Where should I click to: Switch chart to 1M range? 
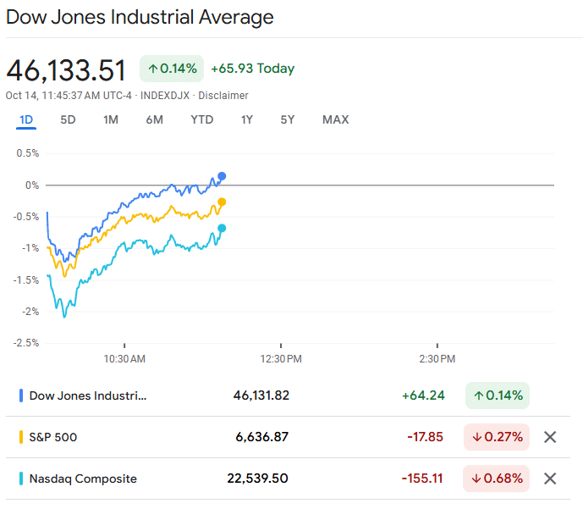(x=111, y=119)
